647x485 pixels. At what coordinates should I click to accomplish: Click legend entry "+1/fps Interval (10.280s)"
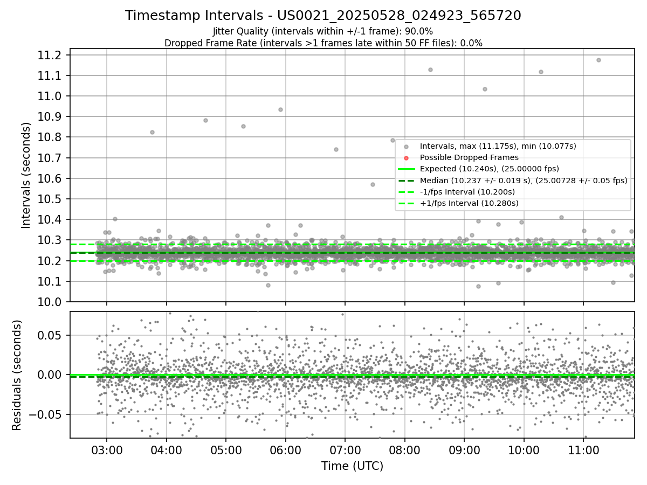coord(469,203)
